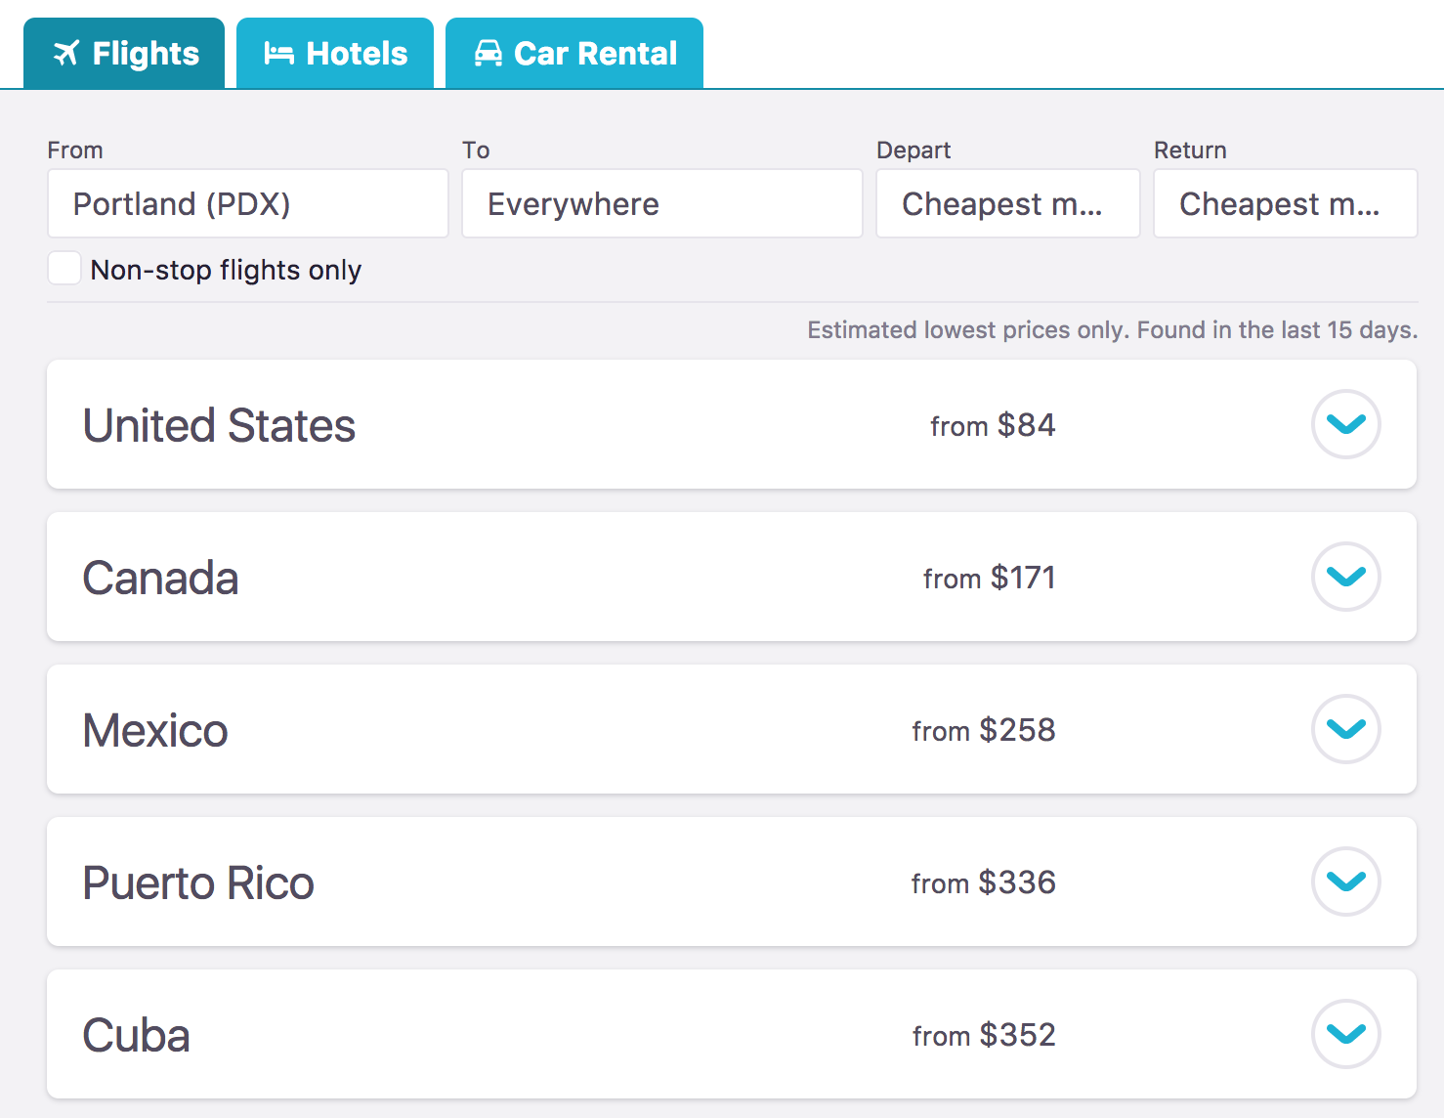Viewport: 1444px width, 1118px height.
Task: Switch to the Hotels tab
Action: pos(335,54)
